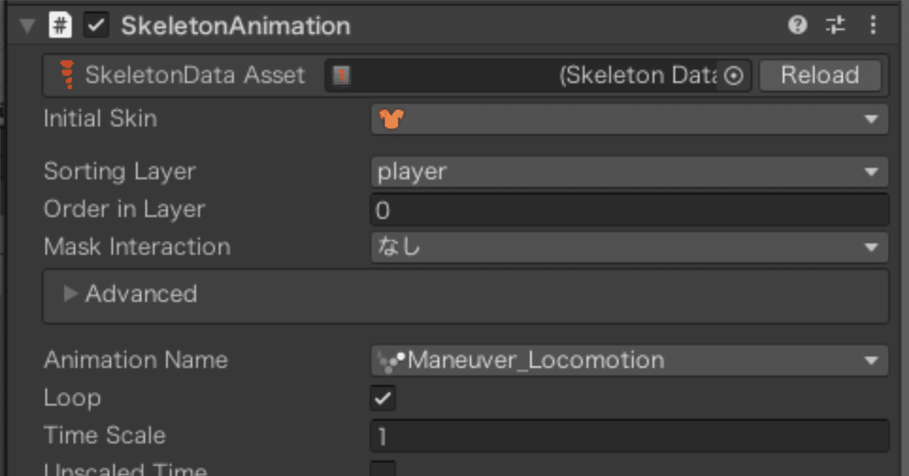This screenshot has width=909, height=476.
Task: Select the Time Scale value field
Action: (x=628, y=435)
